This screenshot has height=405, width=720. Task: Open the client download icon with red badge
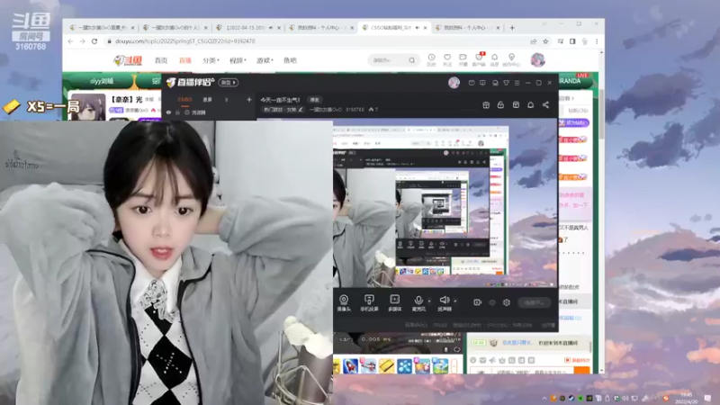[x=479, y=59]
